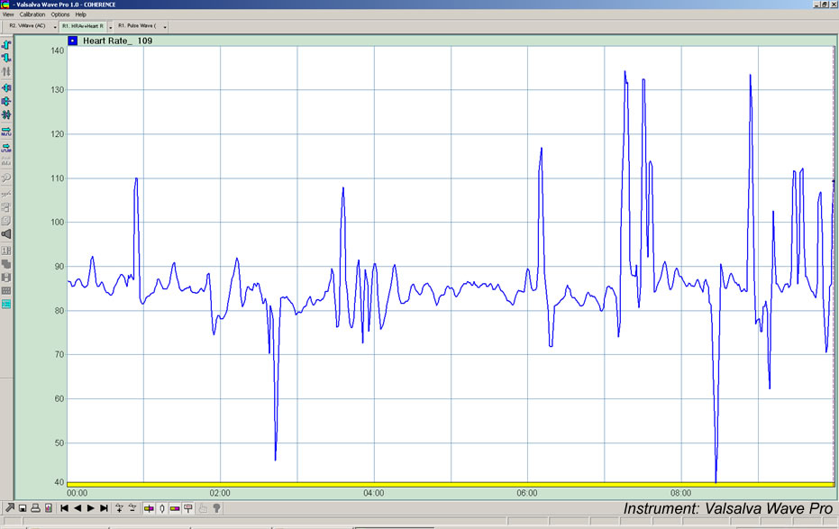Viewport: 839px width, 529px height.
Task: Open the Calibration menu
Action: [32, 14]
